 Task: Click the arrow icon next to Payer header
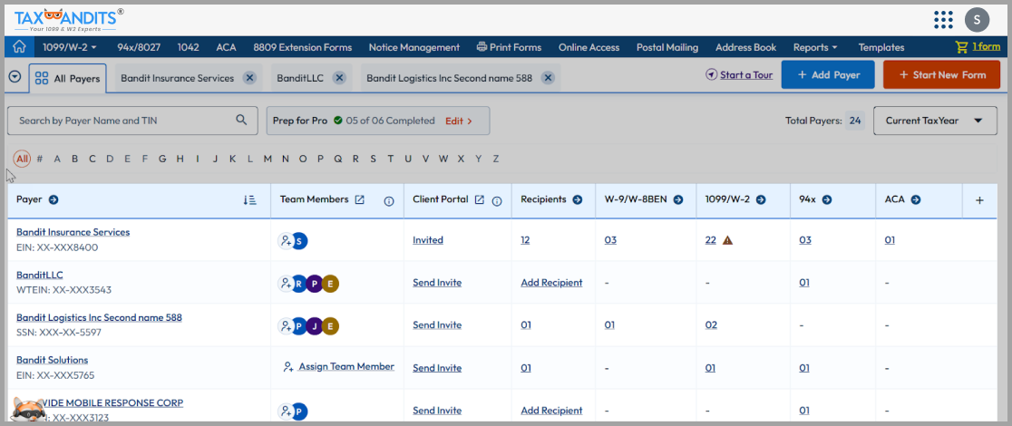54,199
